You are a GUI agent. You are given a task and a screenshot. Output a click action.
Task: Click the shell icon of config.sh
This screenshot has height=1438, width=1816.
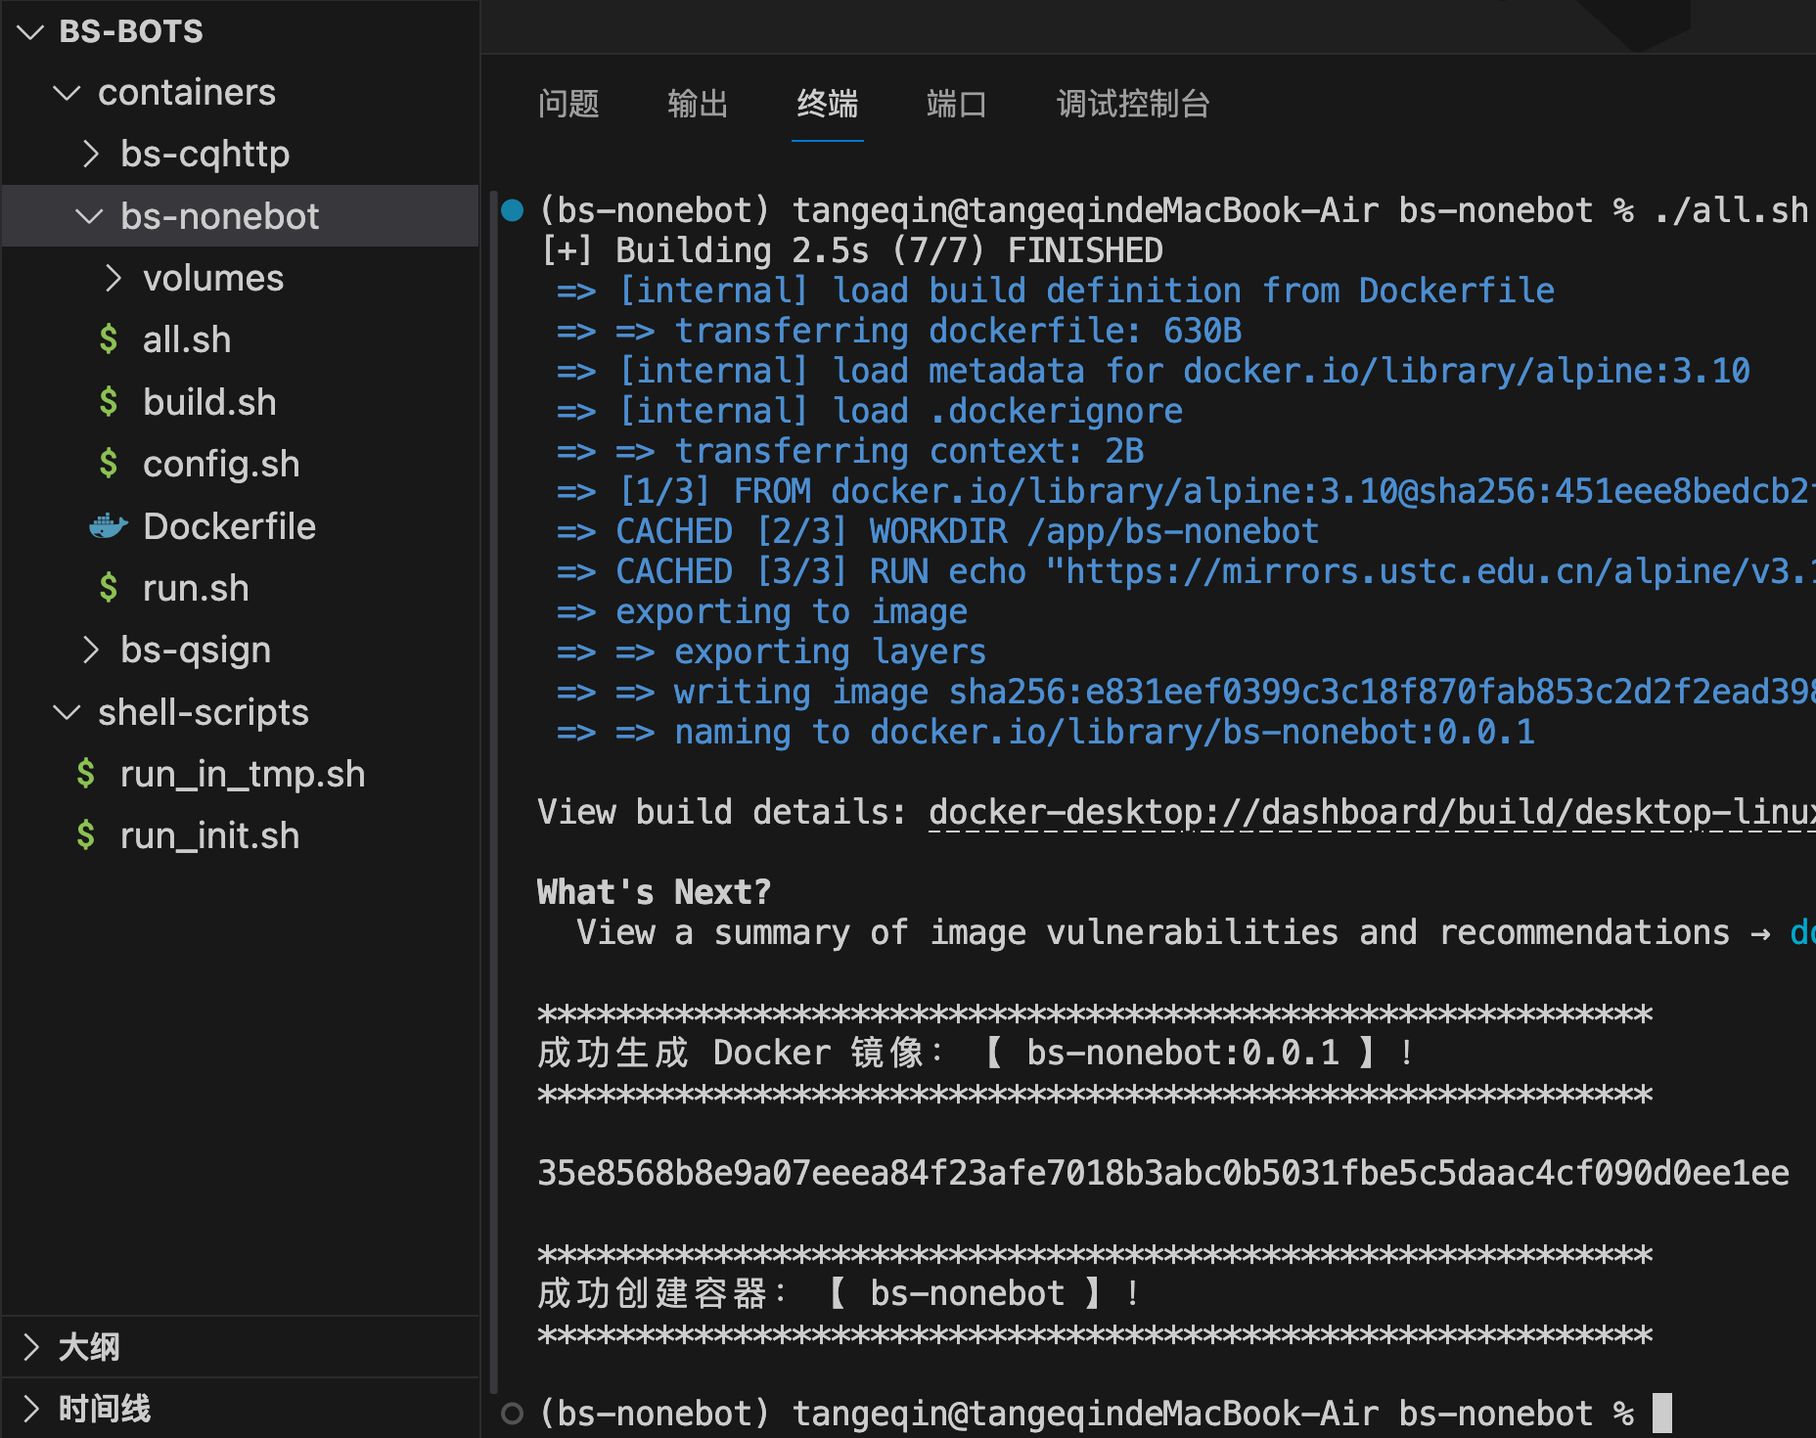pos(109,464)
